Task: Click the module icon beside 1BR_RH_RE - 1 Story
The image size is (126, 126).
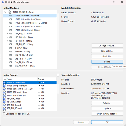Action: [11, 44]
